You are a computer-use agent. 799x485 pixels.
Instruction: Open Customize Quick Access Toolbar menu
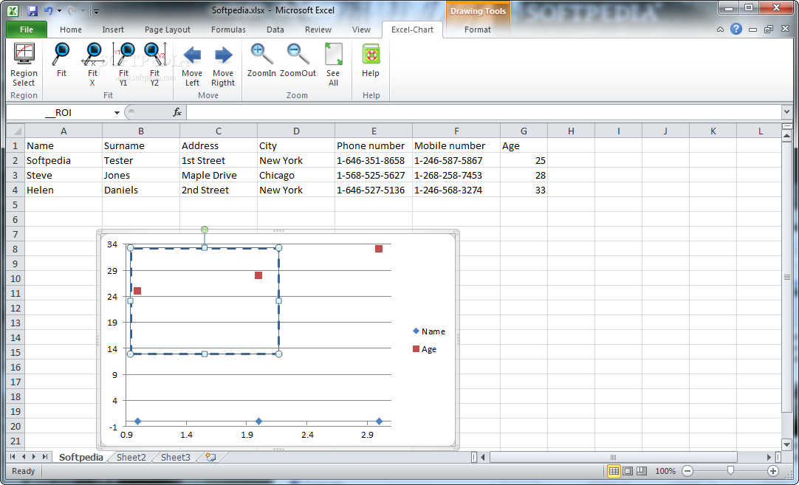[x=96, y=10]
